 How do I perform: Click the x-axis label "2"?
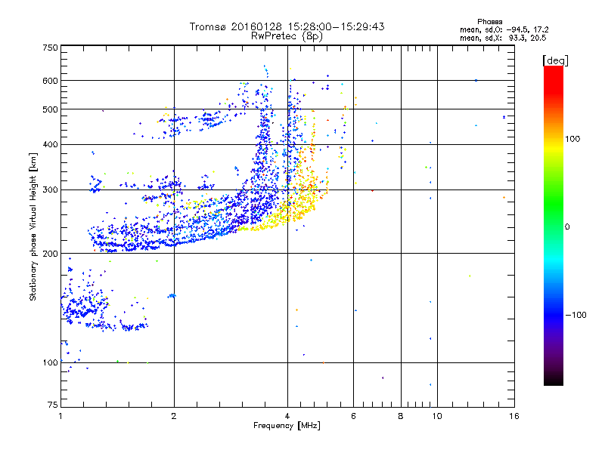(174, 416)
